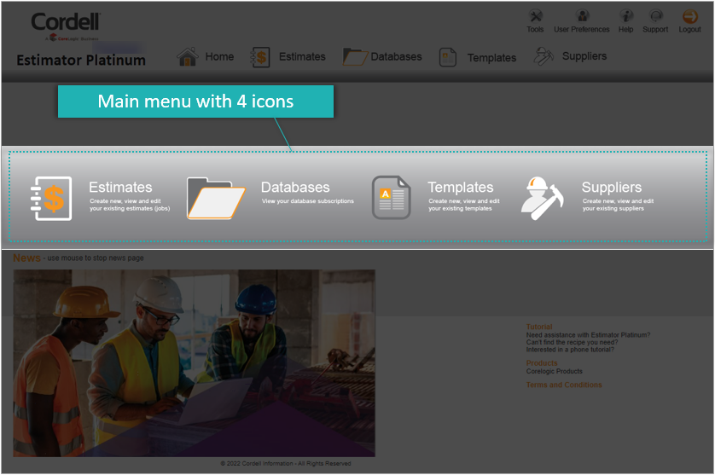Click 'your existing suppliers' description text
This screenshot has width=715, height=475.
pyautogui.click(x=613, y=208)
